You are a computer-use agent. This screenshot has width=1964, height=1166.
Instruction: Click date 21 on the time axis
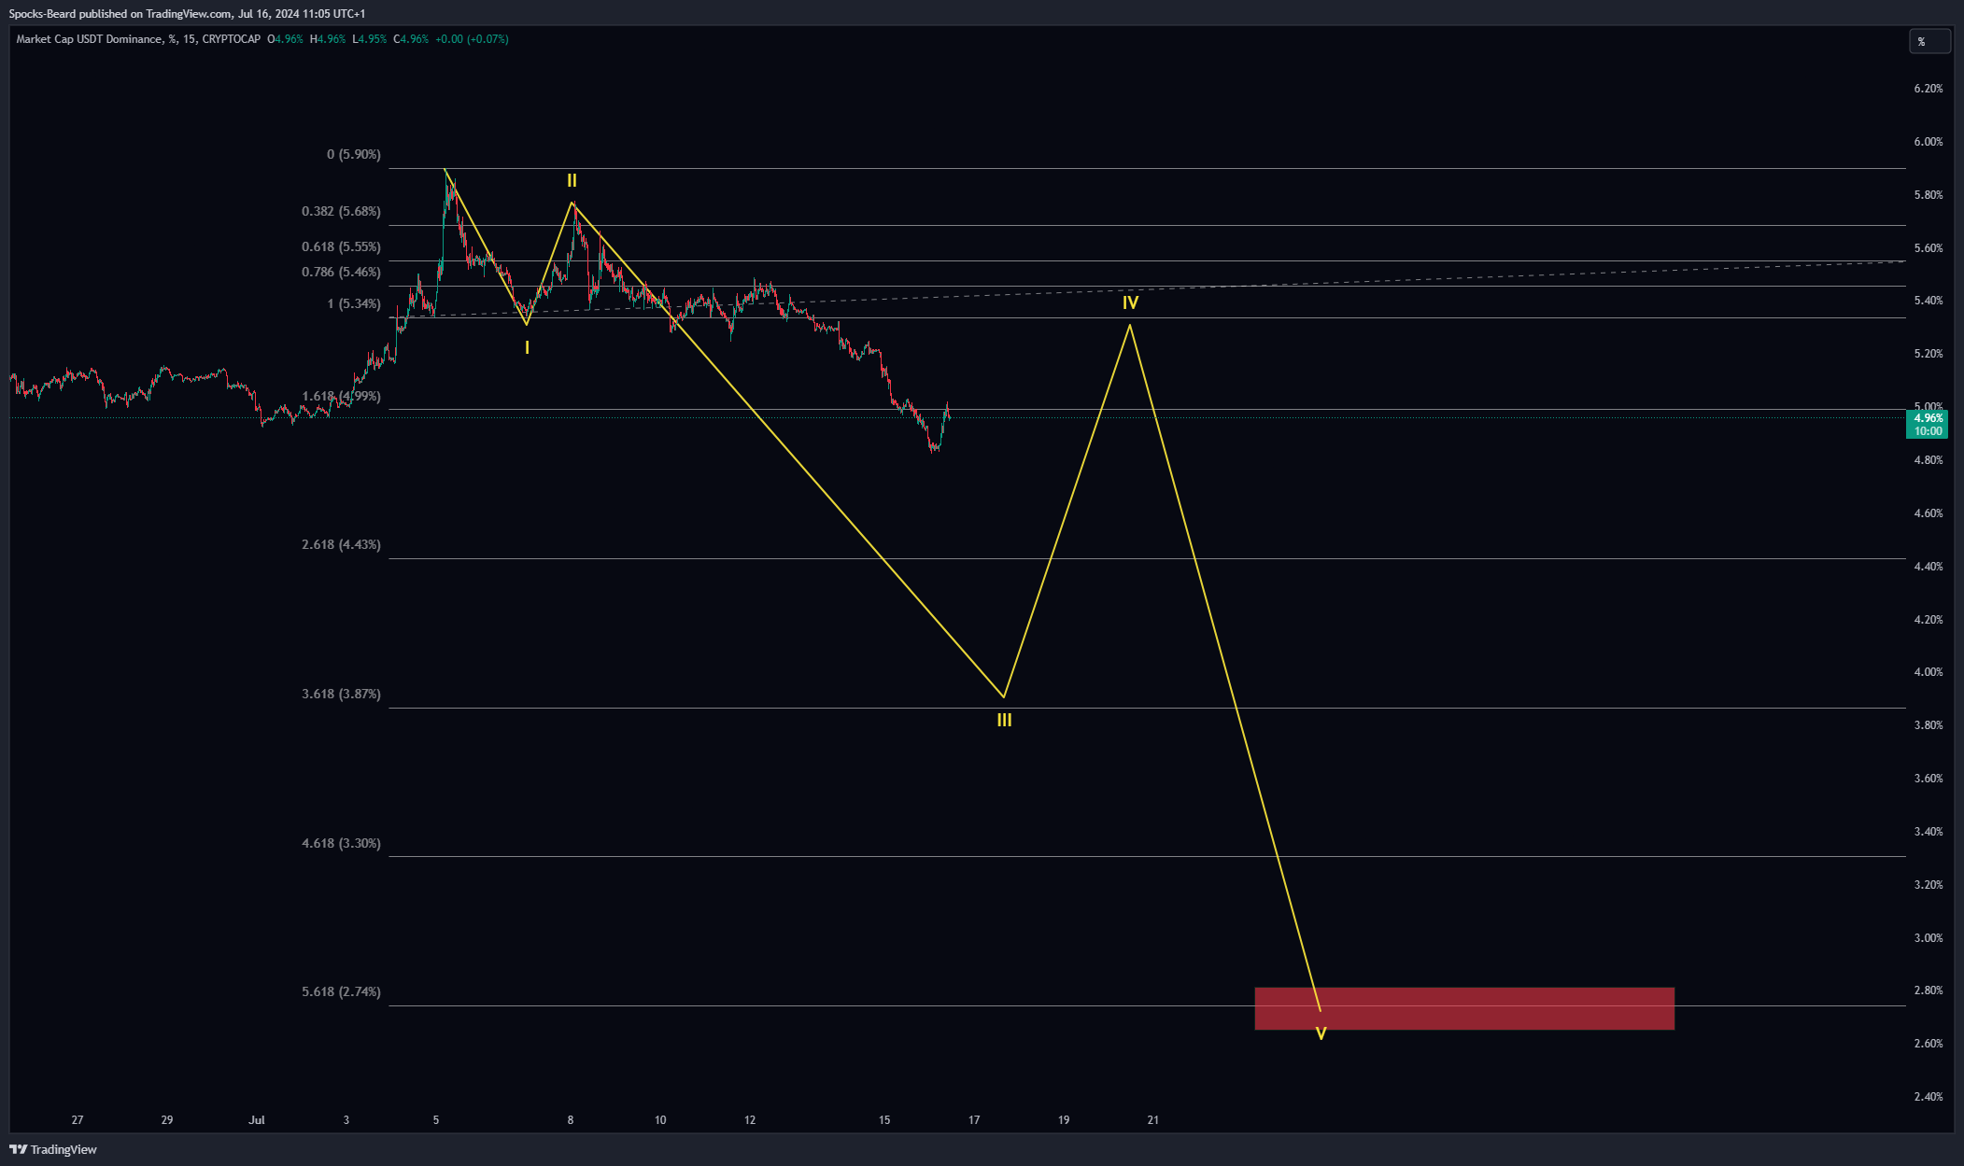pyautogui.click(x=1153, y=1120)
